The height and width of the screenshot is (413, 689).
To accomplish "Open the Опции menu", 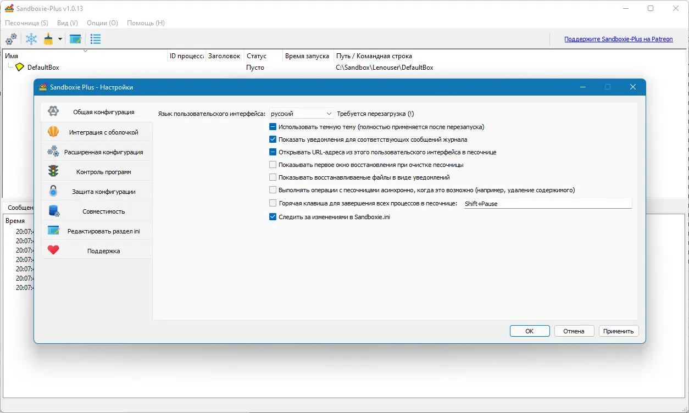I will (102, 23).
